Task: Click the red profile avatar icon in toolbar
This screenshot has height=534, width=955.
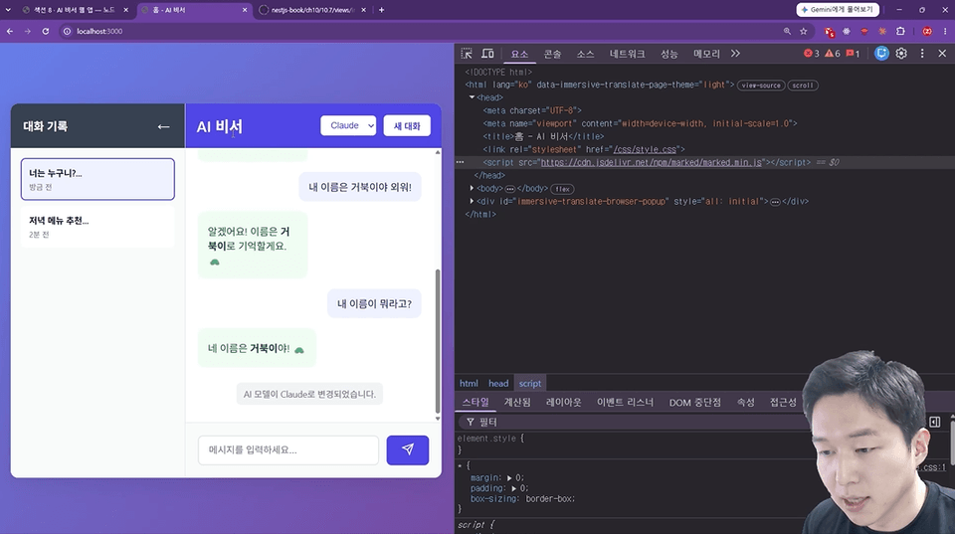Action: (x=927, y=31)
